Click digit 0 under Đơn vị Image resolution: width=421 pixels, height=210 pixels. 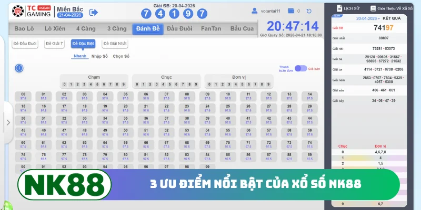pyautogui.click(x=209, y=85)
